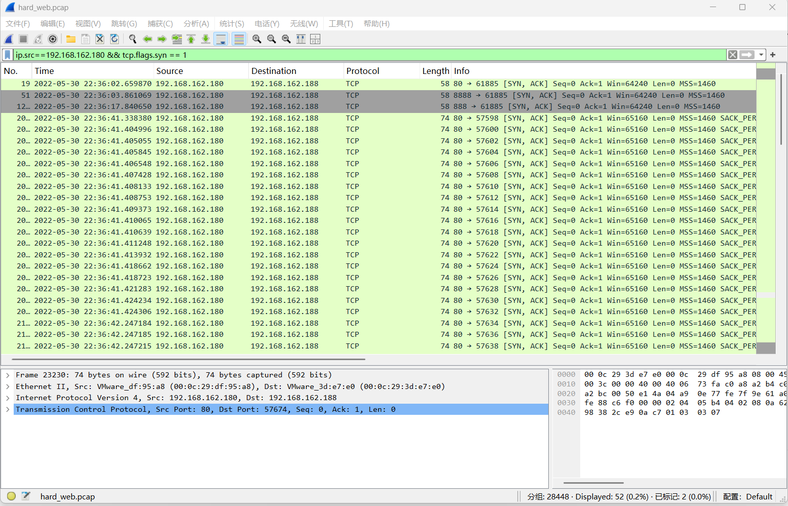Select packet destined to port 57598

tap(378, 118)
